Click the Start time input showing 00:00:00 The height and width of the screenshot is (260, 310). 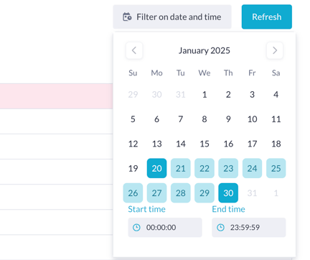[165, 228]
